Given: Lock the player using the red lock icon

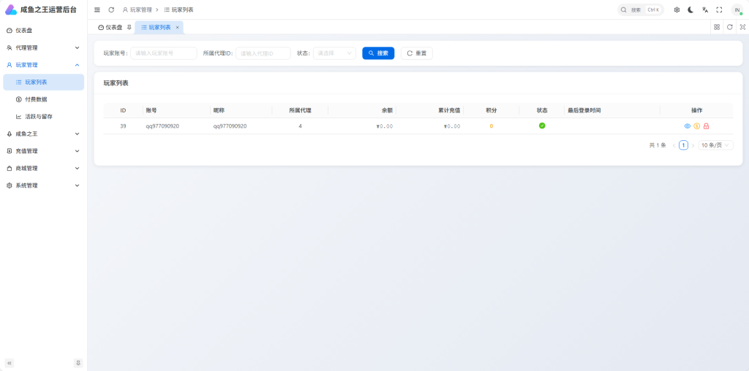Looking at the screenshot, I should (x=706, y=126).
